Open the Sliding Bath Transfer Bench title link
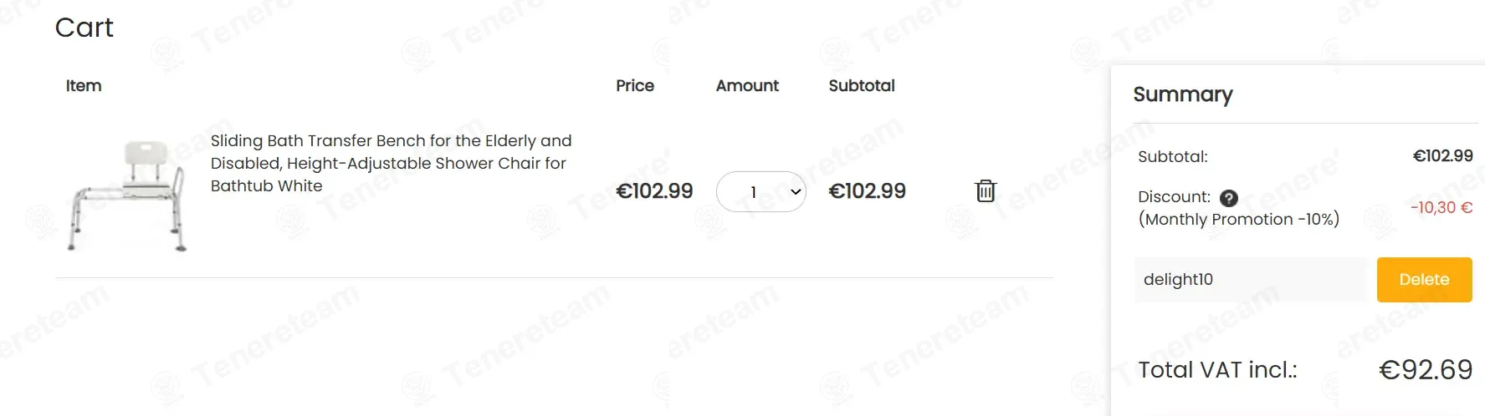This screenshot has height=416, width=1485. (391, 163)
